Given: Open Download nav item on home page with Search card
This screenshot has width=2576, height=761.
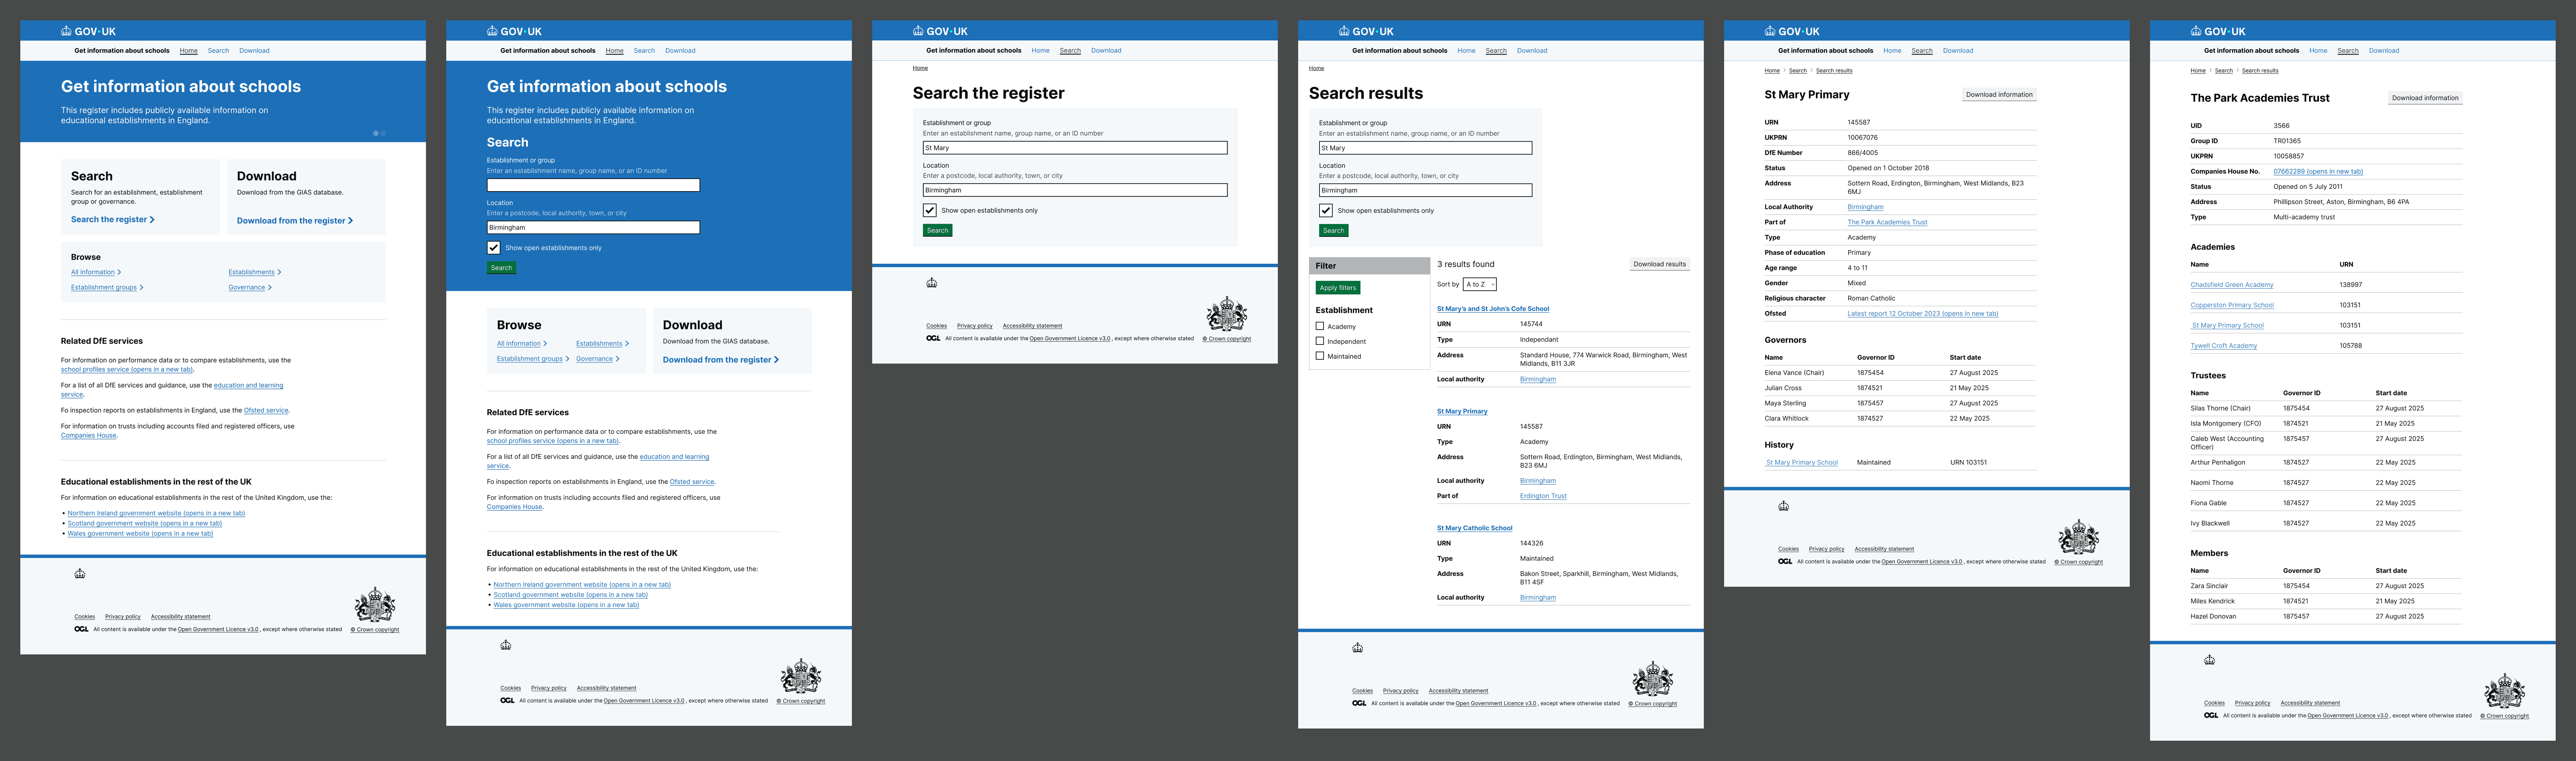Looking at the screenshot, I should [254, 51].
